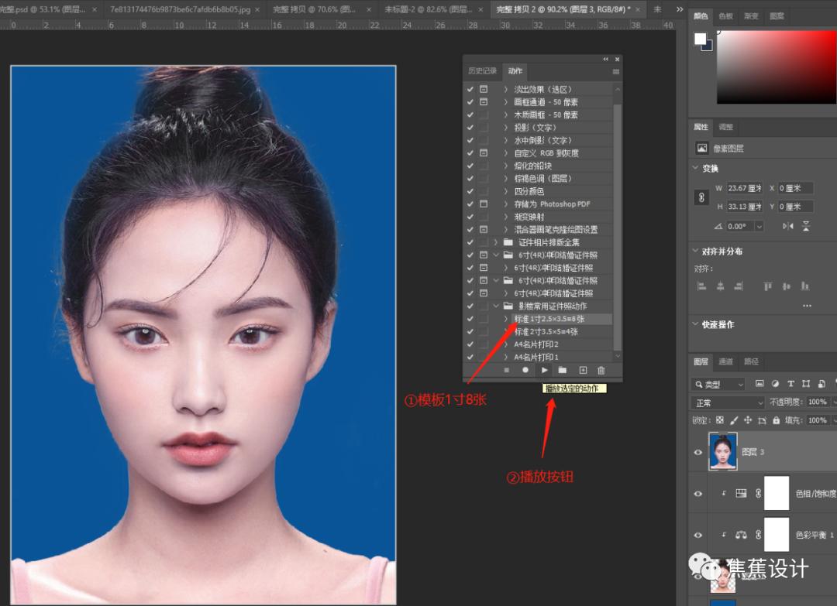Switch to the 通道 tab

[726, 361]
